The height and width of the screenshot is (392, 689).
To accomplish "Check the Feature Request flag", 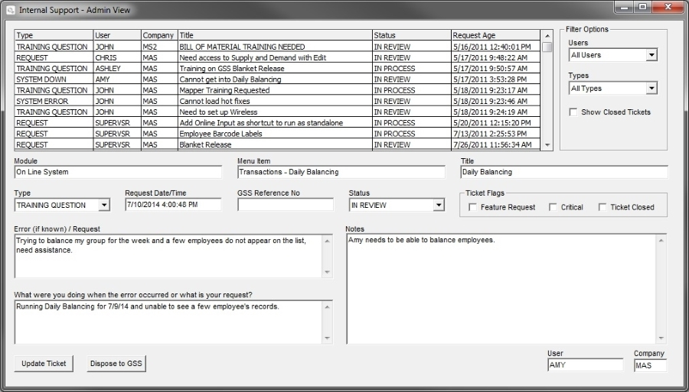I will pos(472,207).
